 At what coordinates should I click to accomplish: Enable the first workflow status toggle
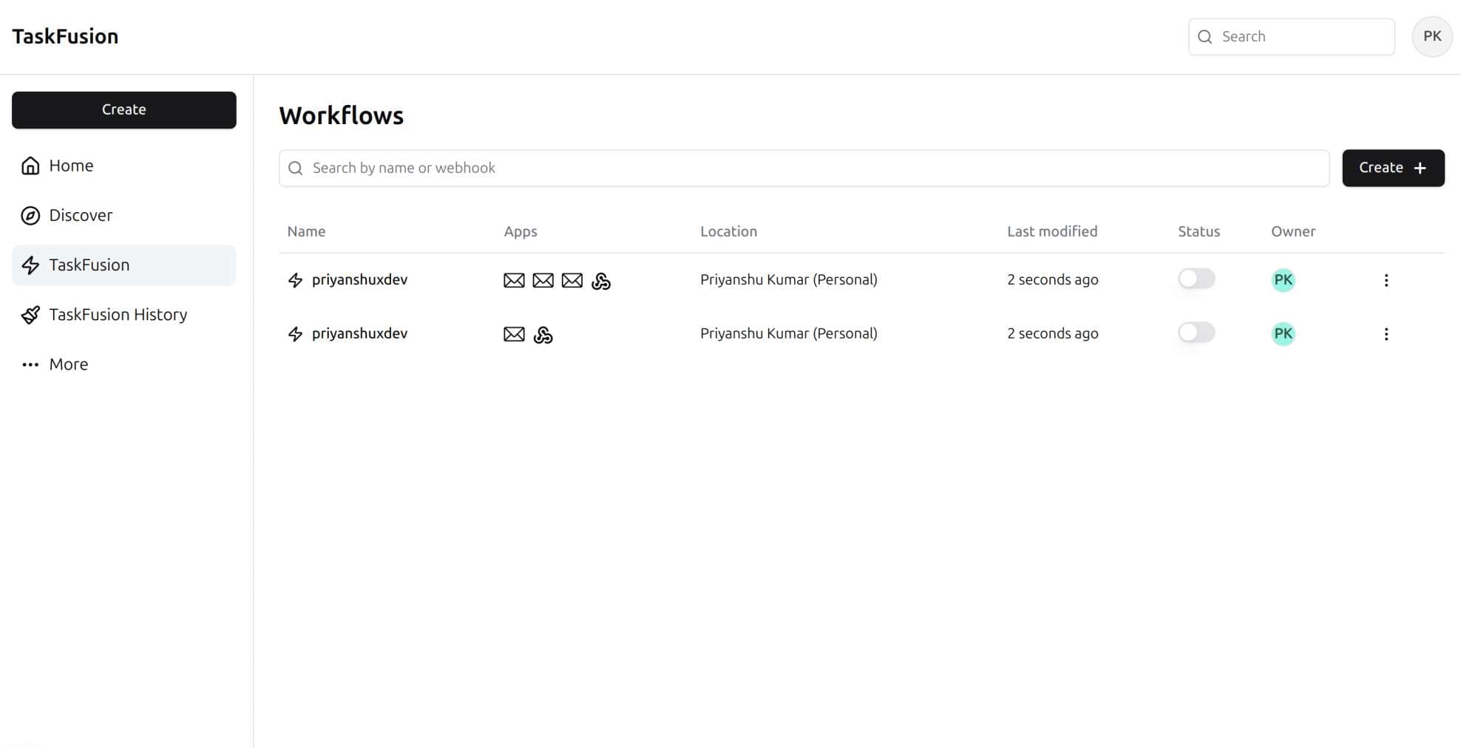pyautogui.click(x=1196, y=279)
